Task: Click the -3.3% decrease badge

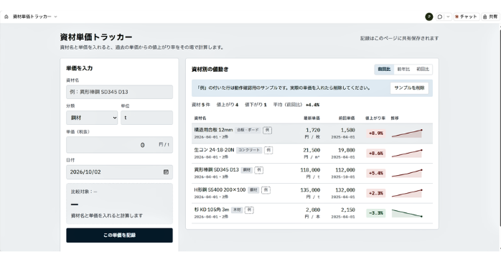Action: (x=376, y=213)
